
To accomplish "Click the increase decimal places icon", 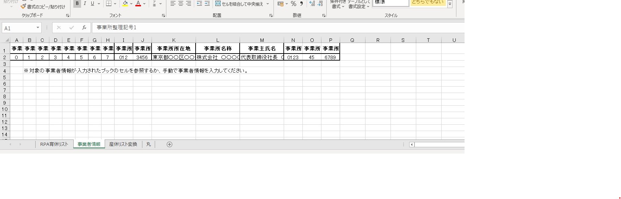I will 312,4.
